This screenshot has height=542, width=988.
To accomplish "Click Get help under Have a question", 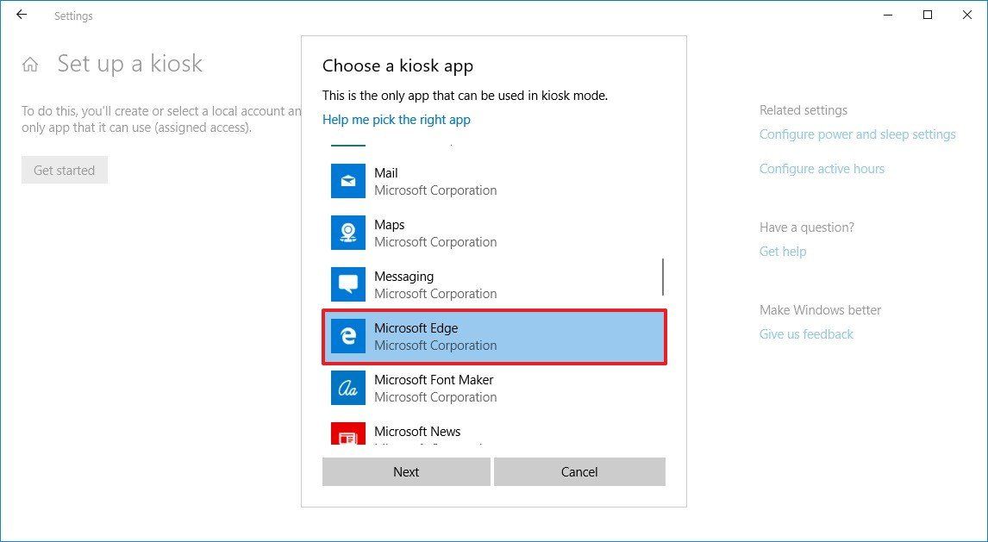I will [782, 251].
